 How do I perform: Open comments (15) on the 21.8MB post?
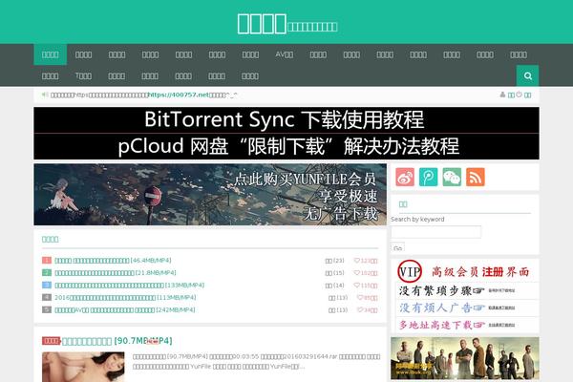tap(335, 273)
